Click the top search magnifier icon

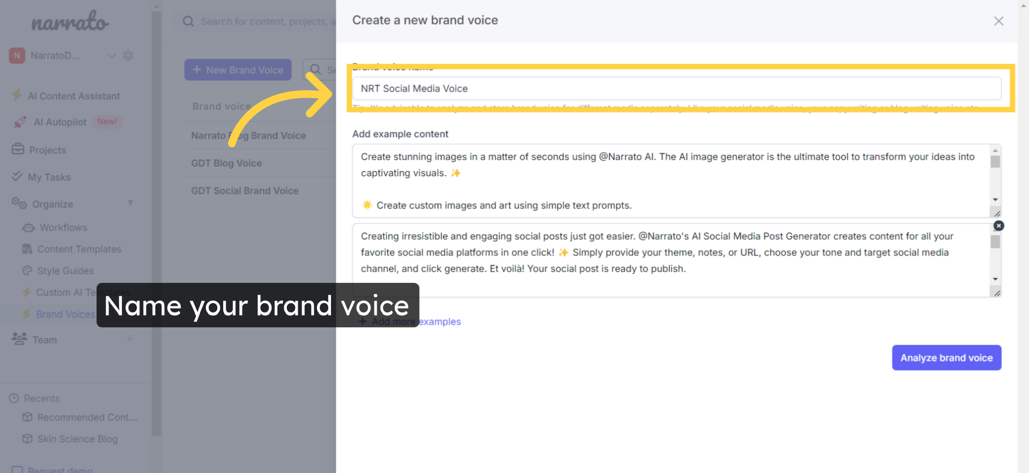(x=188, y=21)
